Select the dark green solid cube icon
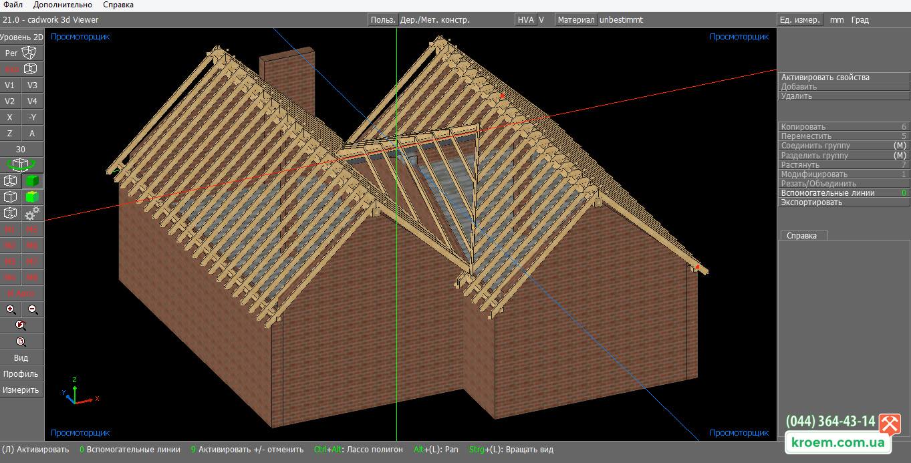 [33, 181]
